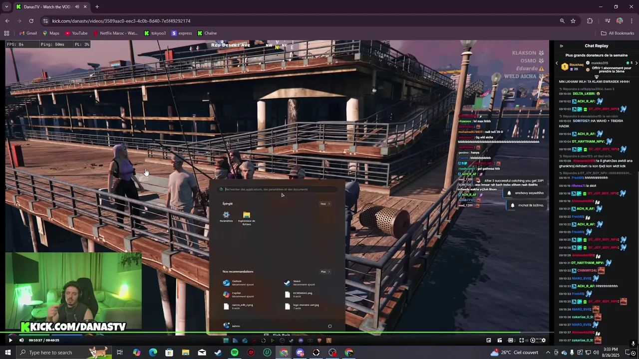Screen dimensions: 639x359
Task: Open the weather widget 26°C Ciel couvert
Action: [515, 353]
